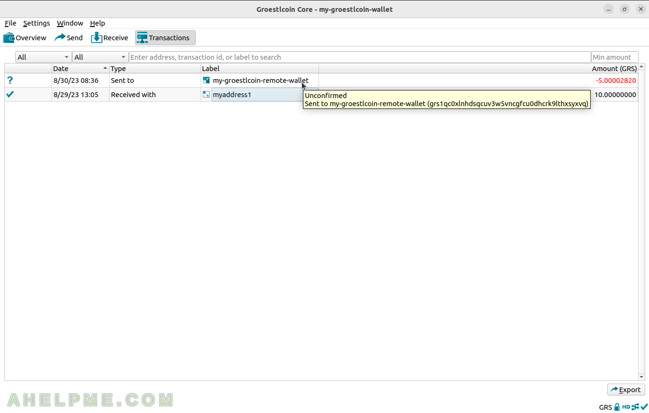Select the 8/29/23 13:05 date cell

click(81, 95)
